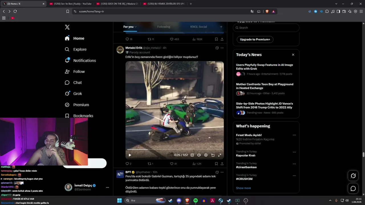
Task: Open the floating Grok button
Action: pyautogui.click(x=353, y=176)
